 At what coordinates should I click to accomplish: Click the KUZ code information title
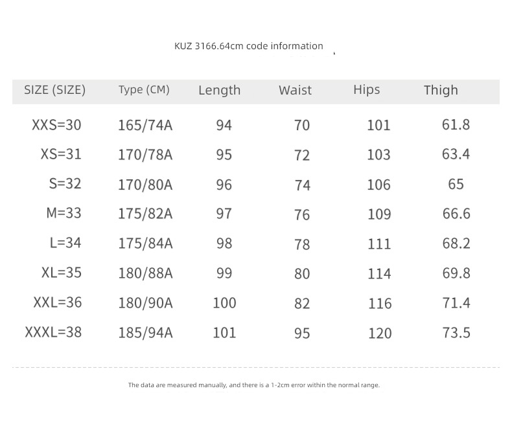click(249, 46)
